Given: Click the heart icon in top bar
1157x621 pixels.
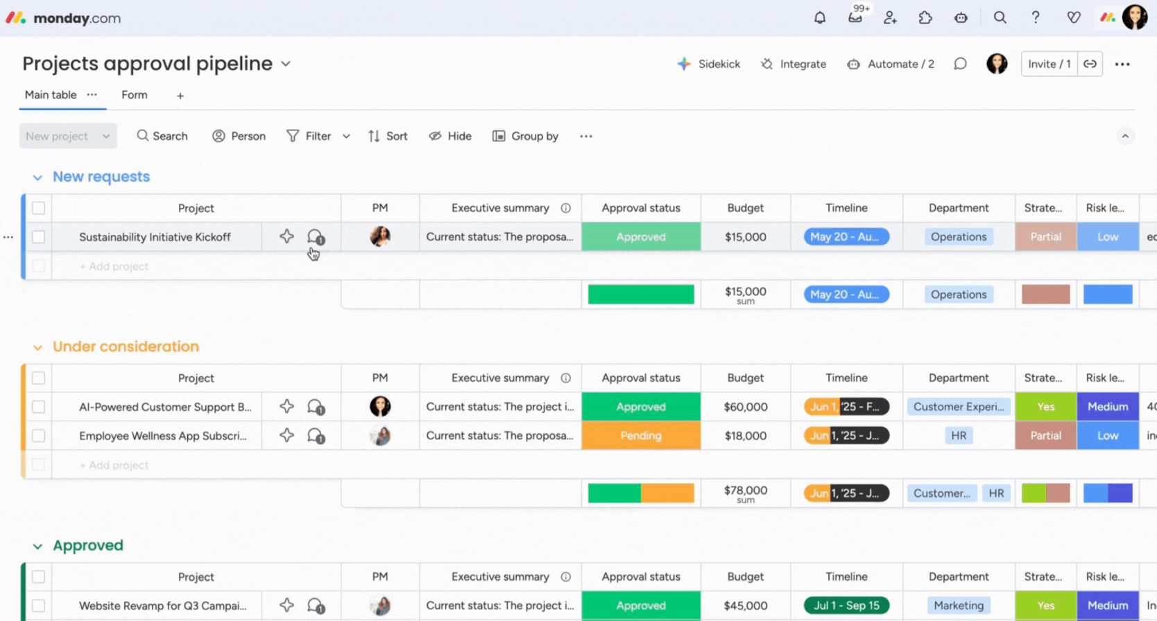Looking at the screenshot, I should [1074, 18].
